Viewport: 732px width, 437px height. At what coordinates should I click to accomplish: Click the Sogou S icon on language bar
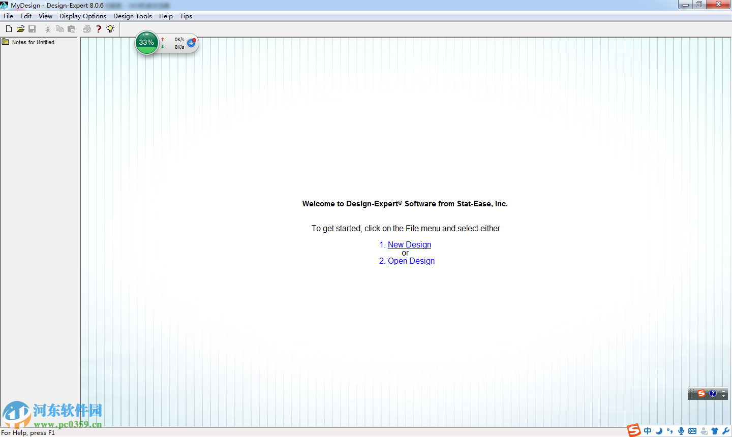701,393
